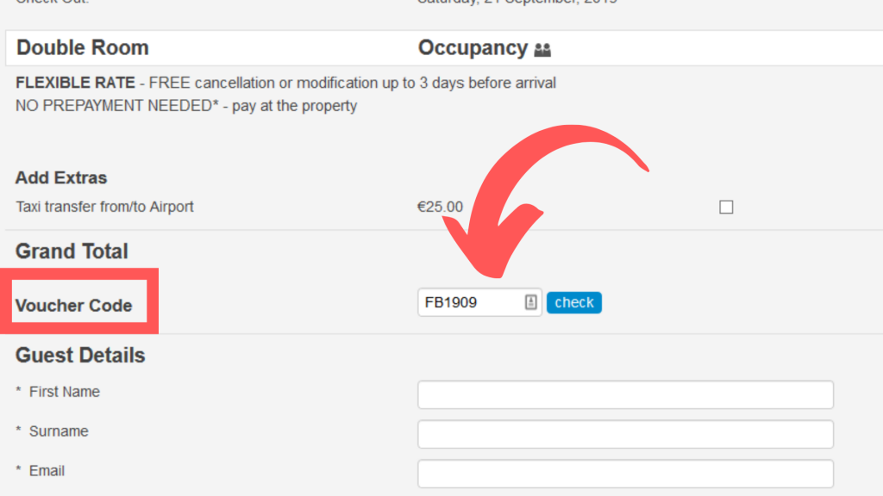The height and width of the screenshot is (496, 883).
Task: Click the Guest Details section heading
Action: [x=80, y=355]
